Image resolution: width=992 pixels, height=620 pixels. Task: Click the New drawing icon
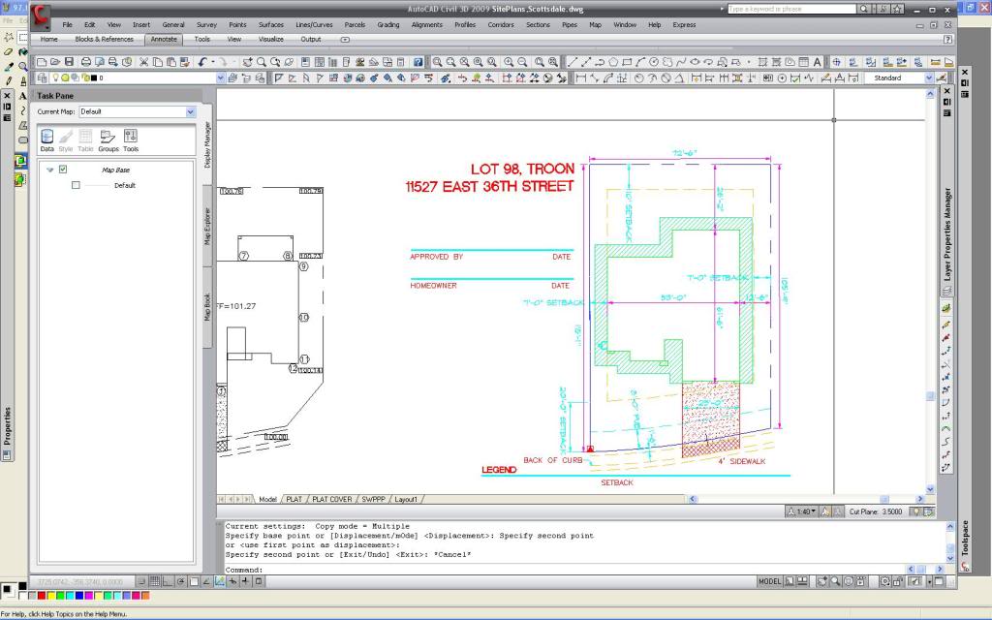41,62
